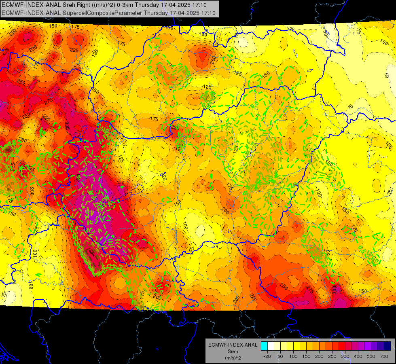Viewport: 396px width, 364px height.
Task: Click the '(m/s)^2' unit label in the legend
Action: pyautogui.click(x=233, y=358)
